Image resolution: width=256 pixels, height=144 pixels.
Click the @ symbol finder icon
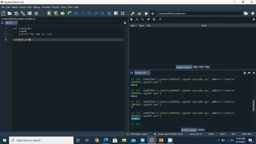click(x=36, y=13)
